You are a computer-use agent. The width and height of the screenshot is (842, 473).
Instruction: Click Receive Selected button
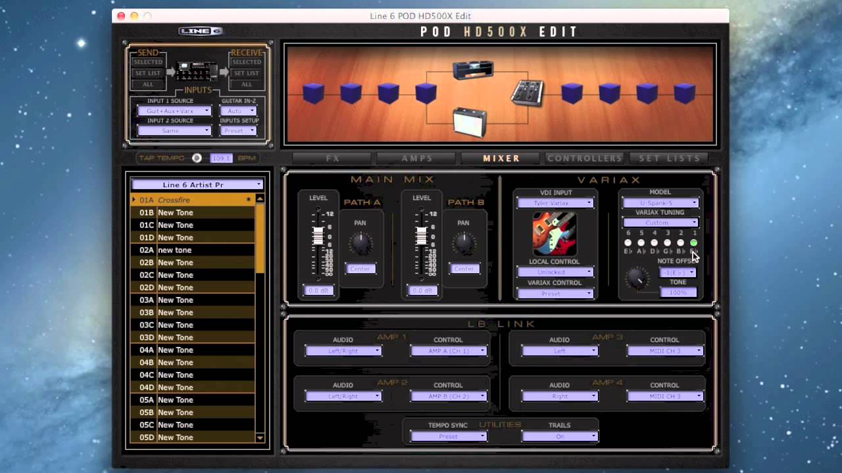[x=247, y=62]
